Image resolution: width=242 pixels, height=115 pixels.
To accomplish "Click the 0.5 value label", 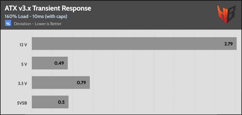I will [61, 102].
